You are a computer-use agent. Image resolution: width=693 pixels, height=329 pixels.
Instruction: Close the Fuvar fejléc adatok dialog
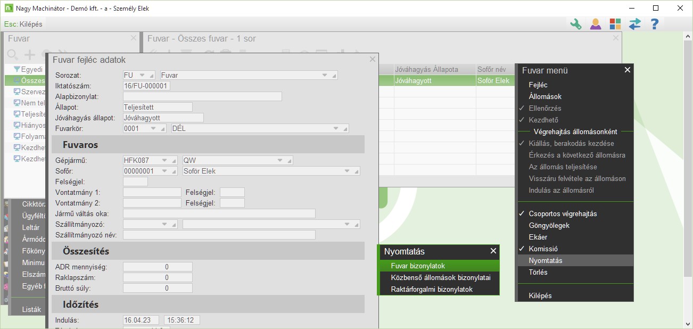tap(373, 60)
